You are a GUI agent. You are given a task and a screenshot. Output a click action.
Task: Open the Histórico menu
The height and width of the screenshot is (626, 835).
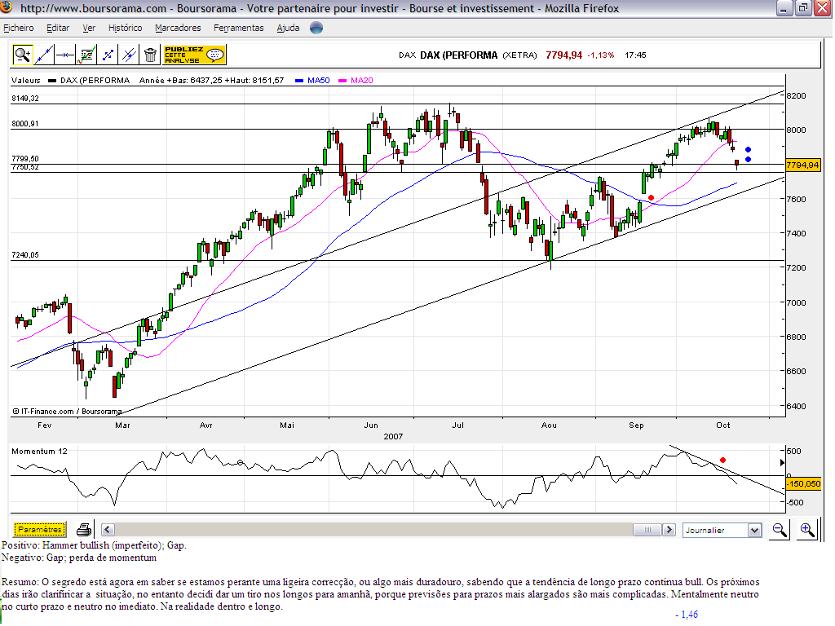125,28
